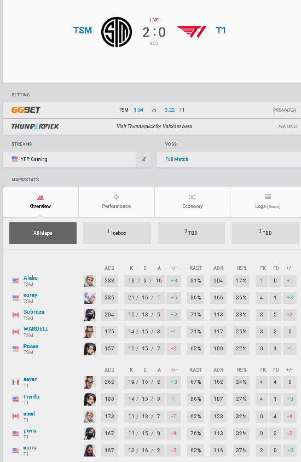
Task: Click the ACS column header for TSM
Action: pyautogui.click(x=109, y=268)
